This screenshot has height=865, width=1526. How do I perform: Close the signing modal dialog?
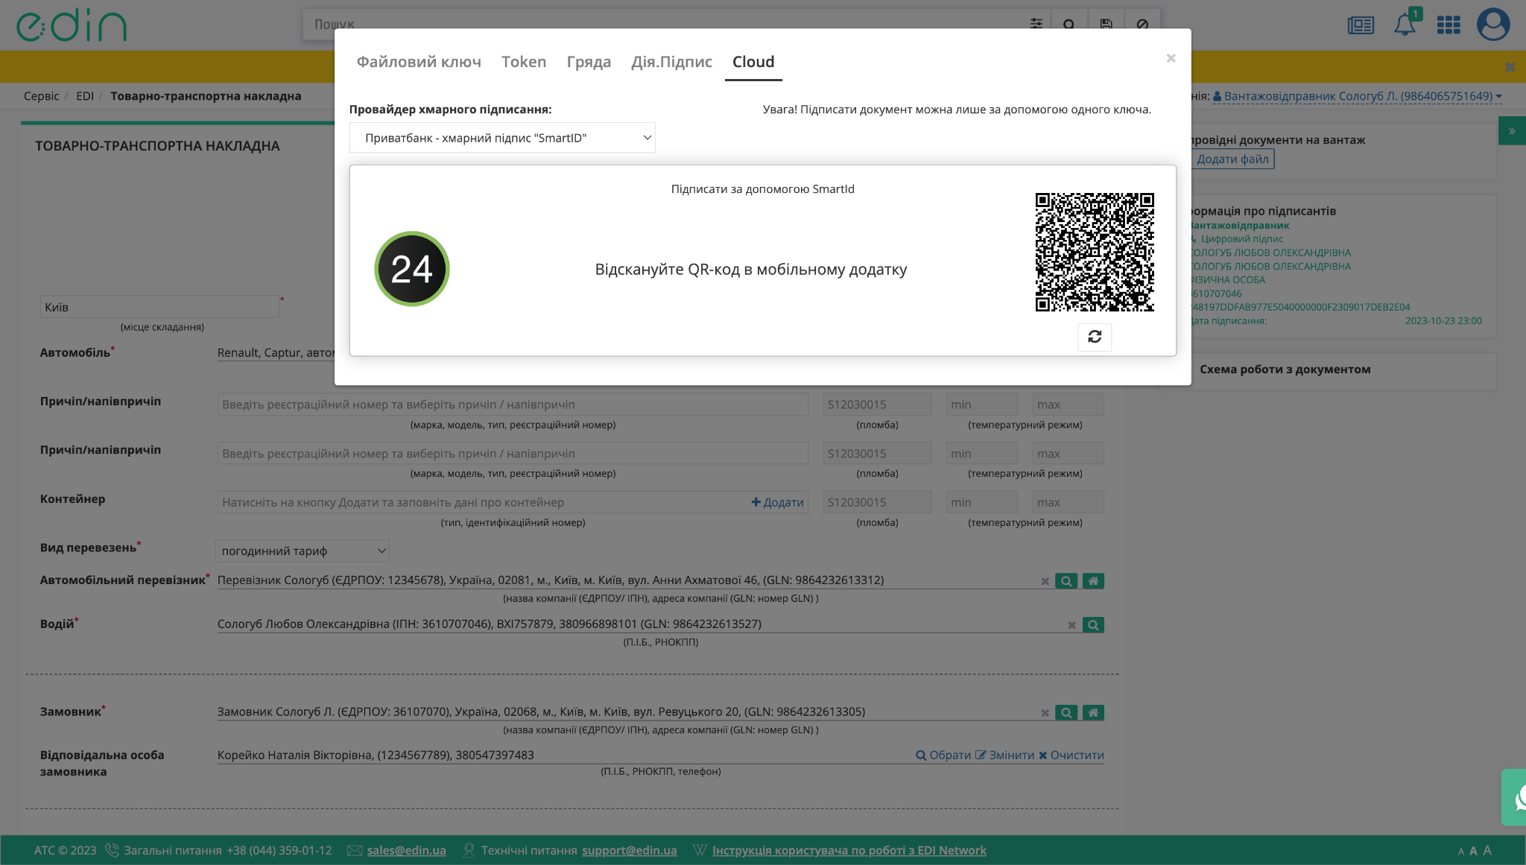click(x=1171, y=58)
